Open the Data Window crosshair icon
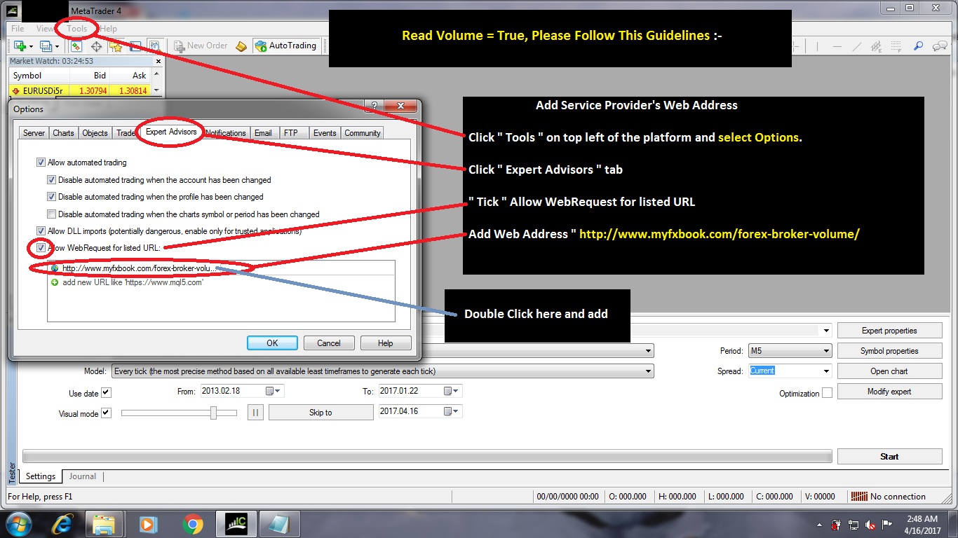Viewport: 958px width, 538px height. click(96, 46)
